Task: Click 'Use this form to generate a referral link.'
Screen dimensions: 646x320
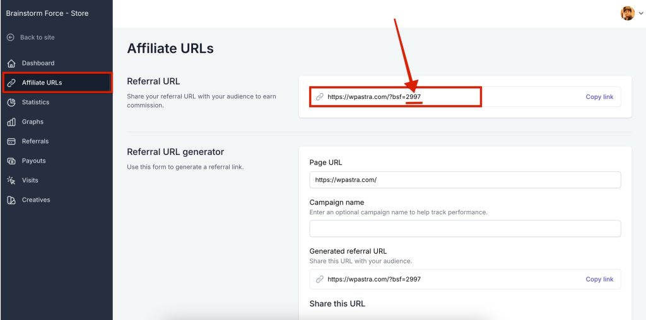Action: [185, 168]
